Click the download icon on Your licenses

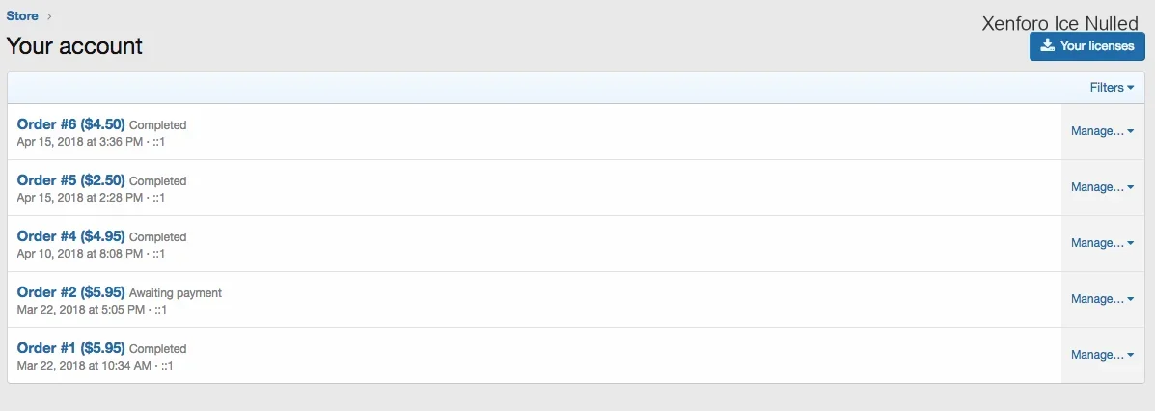coord(1047,46)
